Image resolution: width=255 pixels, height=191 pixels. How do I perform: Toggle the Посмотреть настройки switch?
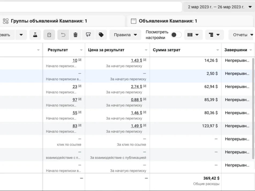tap(176, 35)
